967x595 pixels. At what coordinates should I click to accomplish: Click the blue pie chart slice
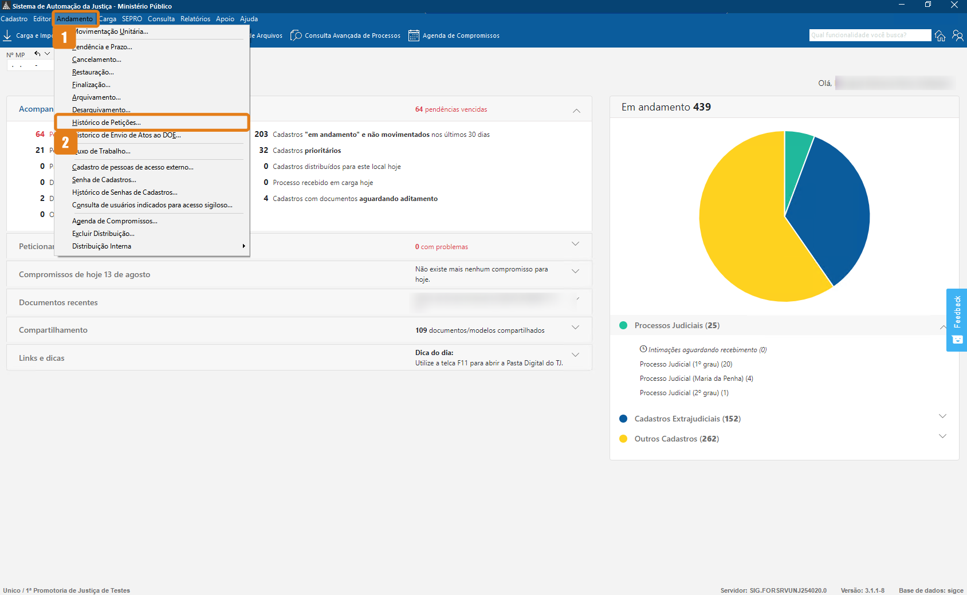[831, 212]
